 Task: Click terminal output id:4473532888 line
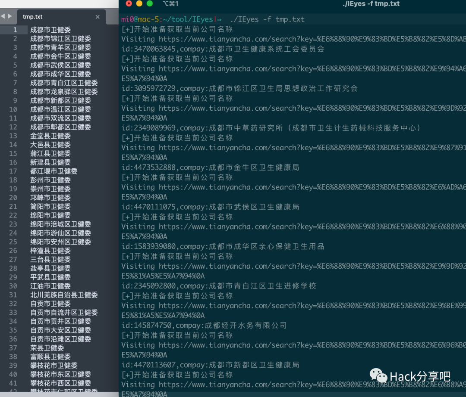[211, 167]
